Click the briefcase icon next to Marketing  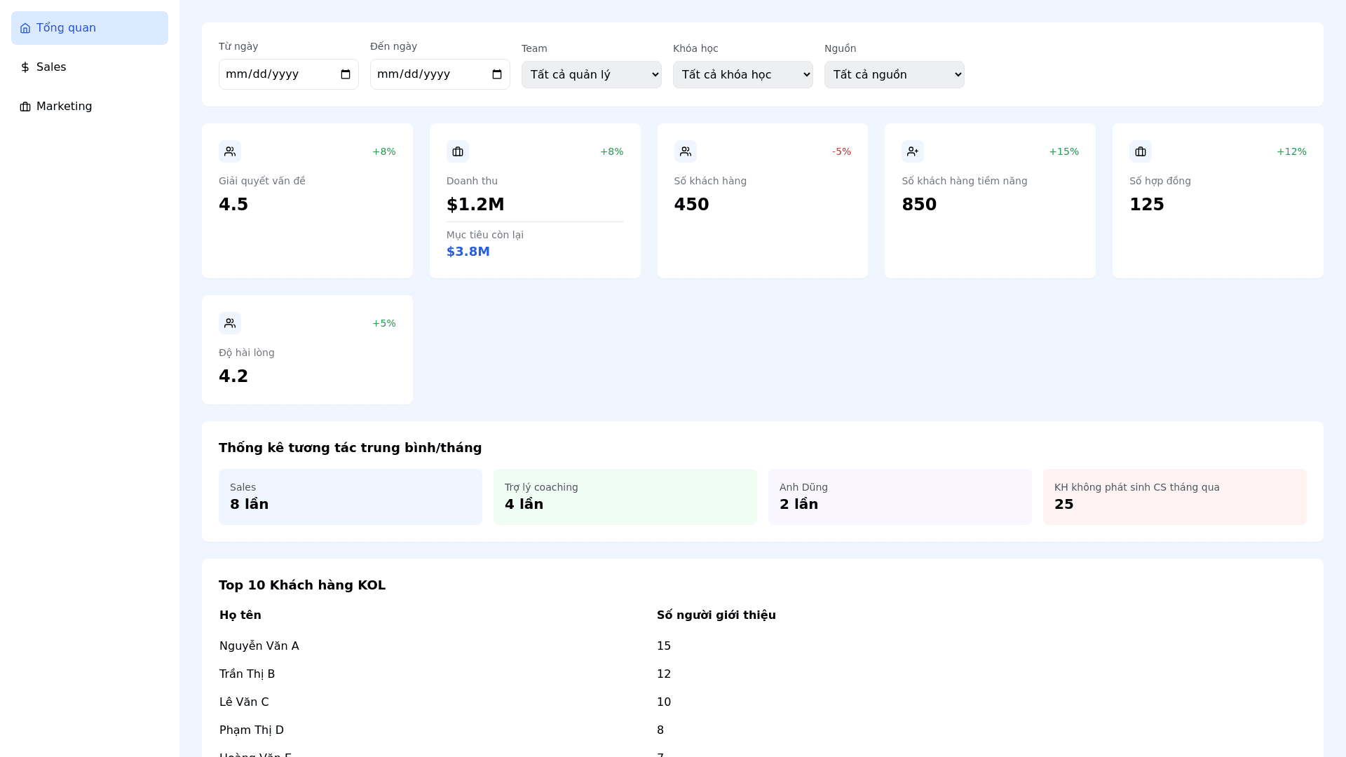coord(25,107)
